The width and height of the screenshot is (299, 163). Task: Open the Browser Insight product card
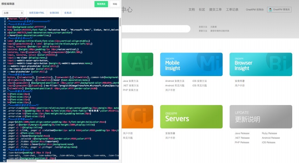(x=261, y=64)
